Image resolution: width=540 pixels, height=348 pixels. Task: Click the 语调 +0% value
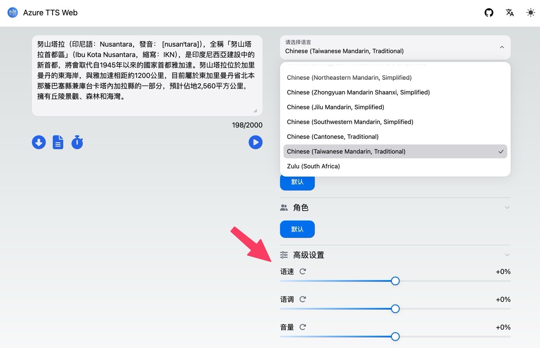[503, 300]
